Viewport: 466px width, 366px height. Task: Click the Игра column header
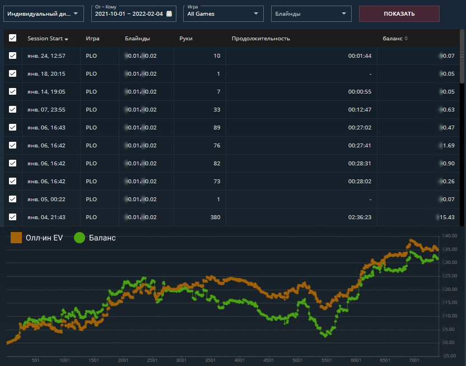pyautogui.click(x=92, y=39)
